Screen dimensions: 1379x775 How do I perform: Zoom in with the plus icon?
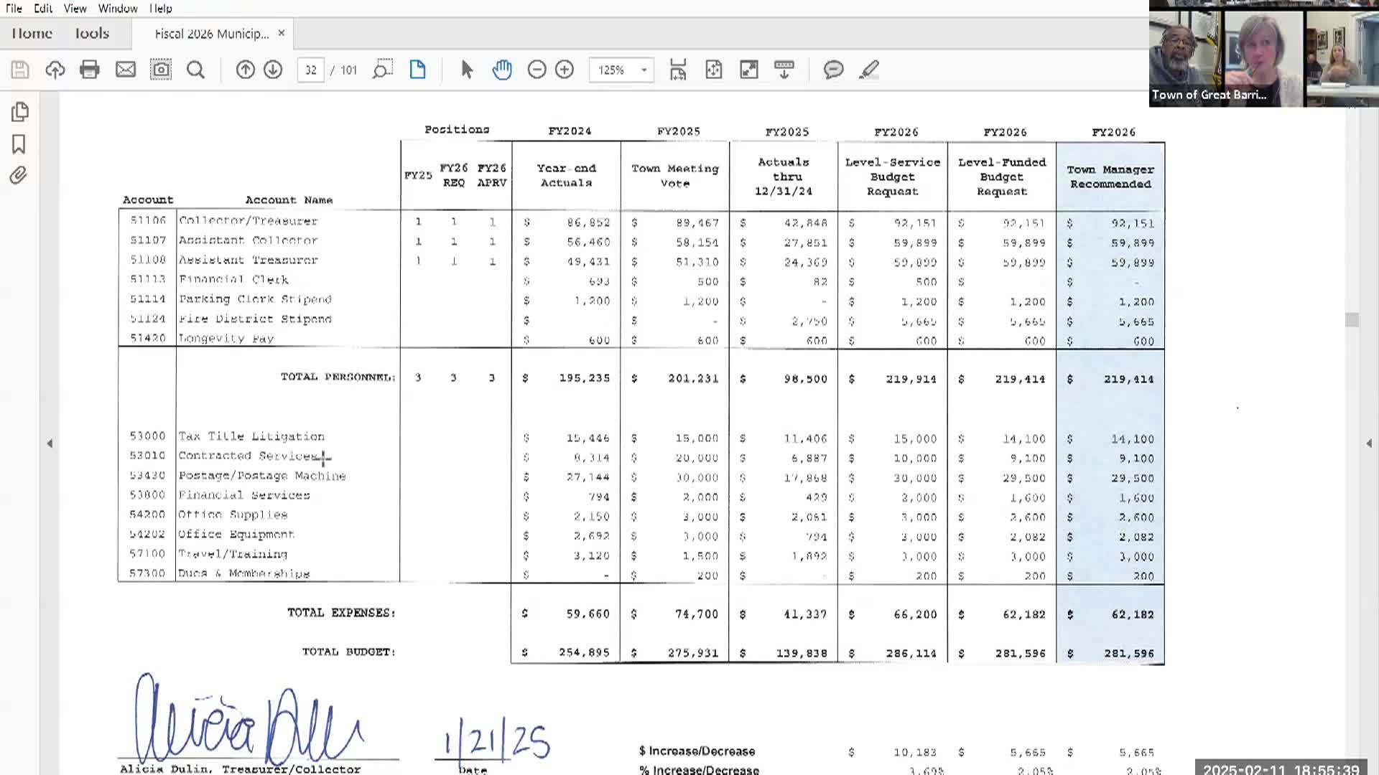pos(565,70)
